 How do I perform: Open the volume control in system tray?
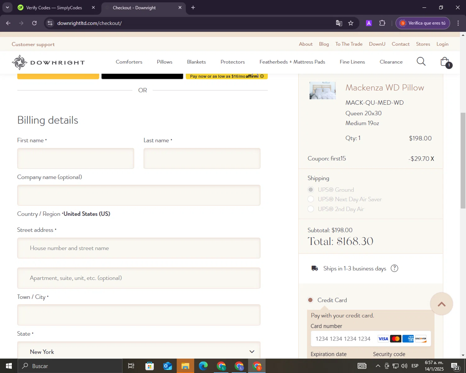[x=404, y=366]
